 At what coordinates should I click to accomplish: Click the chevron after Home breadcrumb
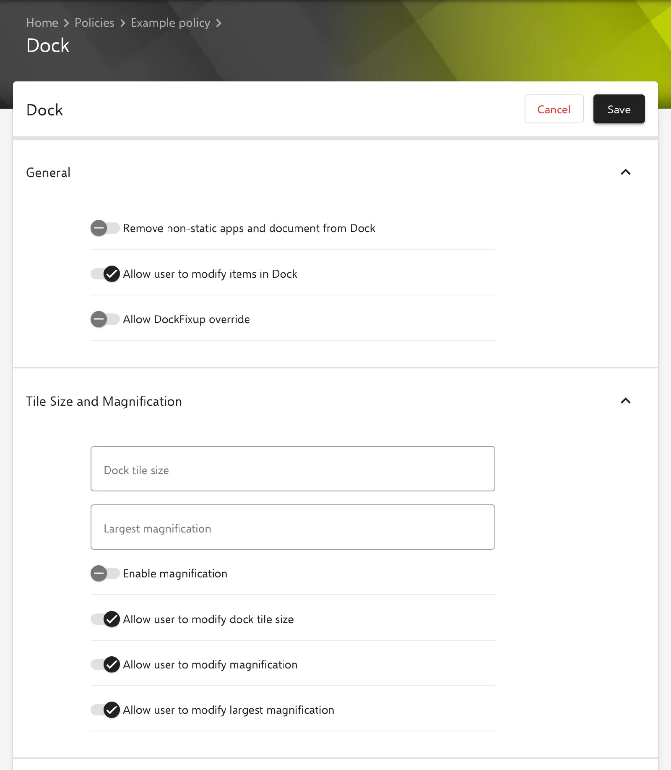(x=66, y=23)
